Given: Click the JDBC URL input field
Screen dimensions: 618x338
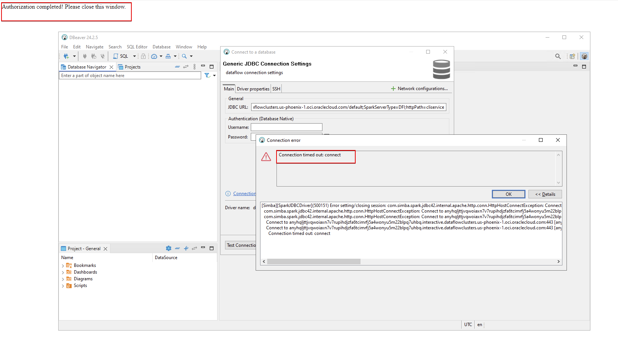Looking at the screenshot, I should pos(349,107).
